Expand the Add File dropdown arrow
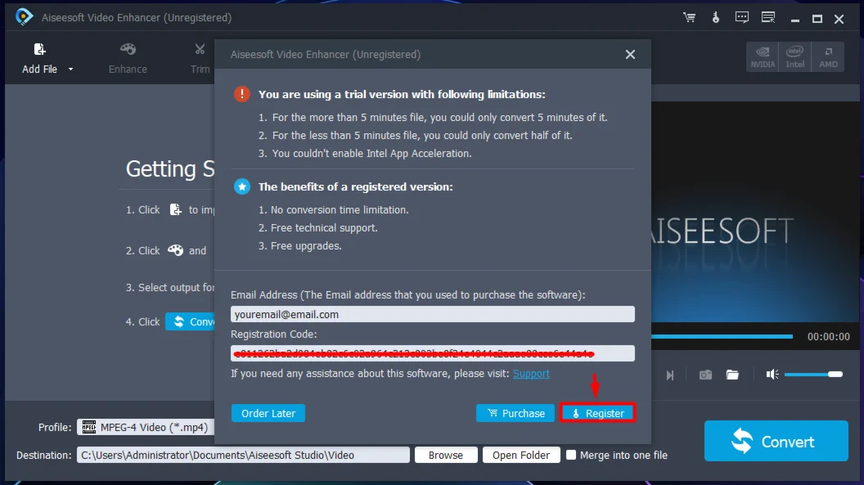864x485 pixels. (x=70, y=70)
